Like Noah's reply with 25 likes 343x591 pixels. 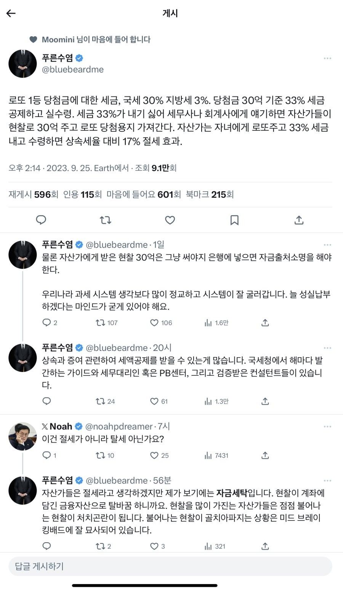(x=159, y=455)
